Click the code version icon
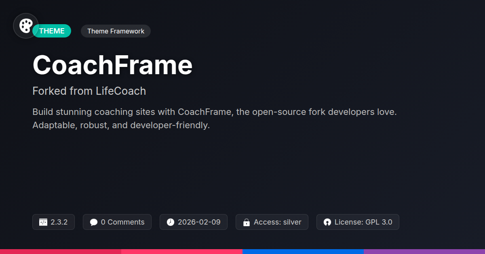 [x=43, y=222]
